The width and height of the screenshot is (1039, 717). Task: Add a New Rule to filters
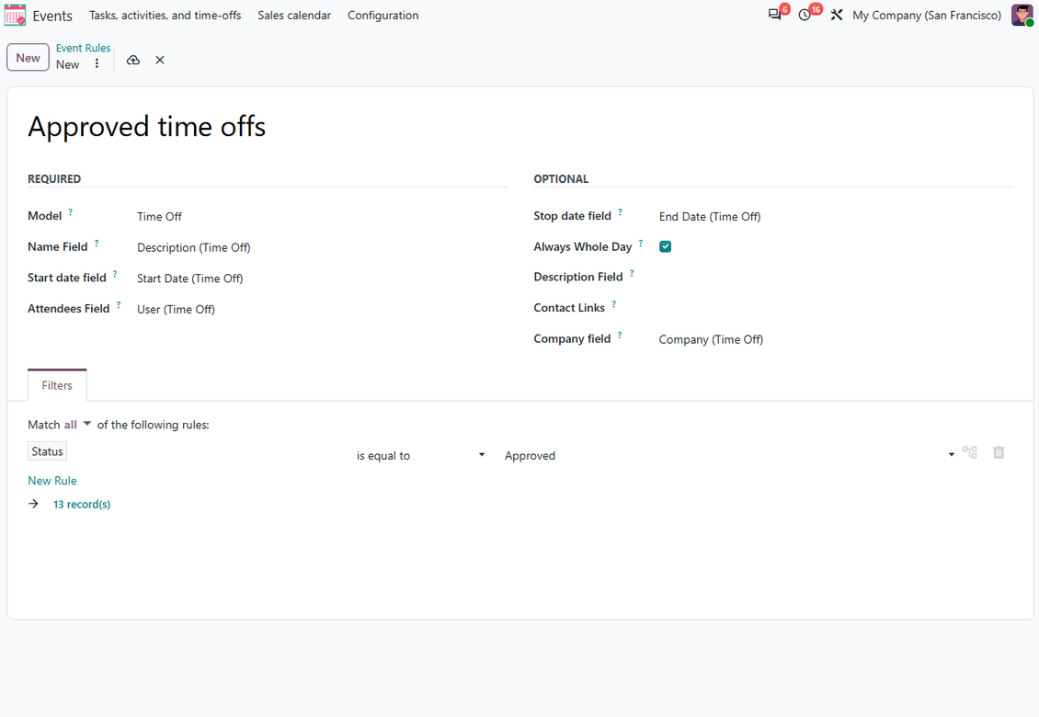coord(52,481)
